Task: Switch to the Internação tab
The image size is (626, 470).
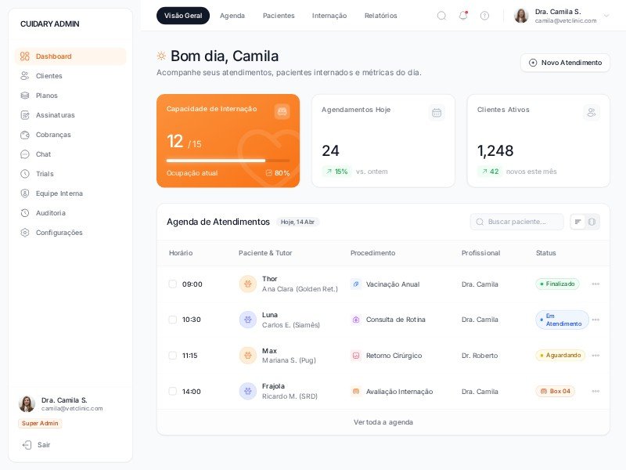Action: (329, 16)
